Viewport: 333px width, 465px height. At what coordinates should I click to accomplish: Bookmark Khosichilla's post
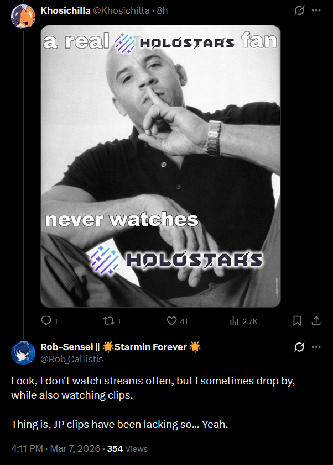(x=298, y=320)
